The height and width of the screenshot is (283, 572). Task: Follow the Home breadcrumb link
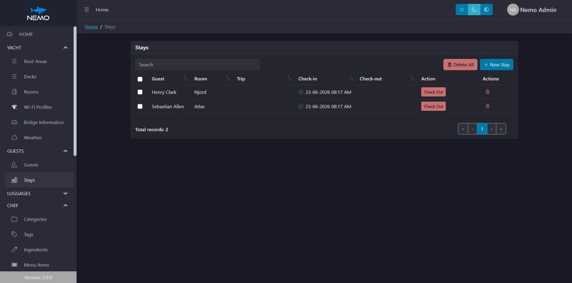91,27
